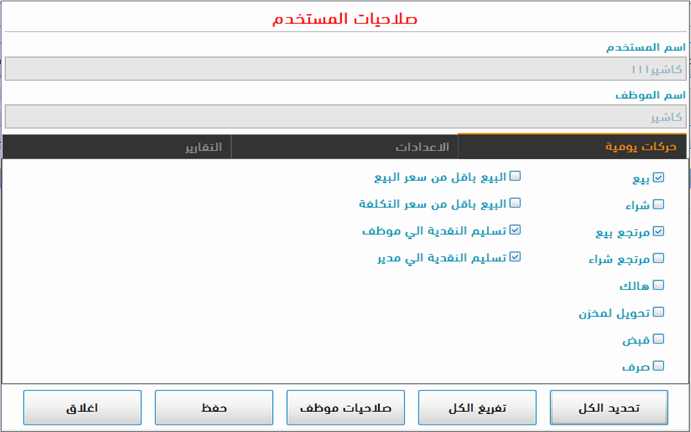Switch to the التقارير tab

click(203, 147)
